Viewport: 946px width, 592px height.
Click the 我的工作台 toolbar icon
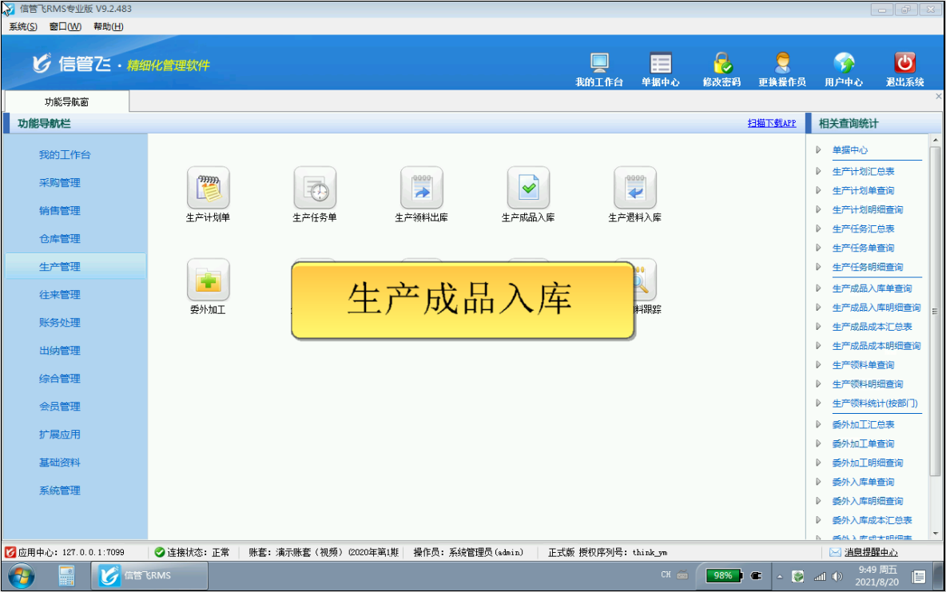point(599,64)
